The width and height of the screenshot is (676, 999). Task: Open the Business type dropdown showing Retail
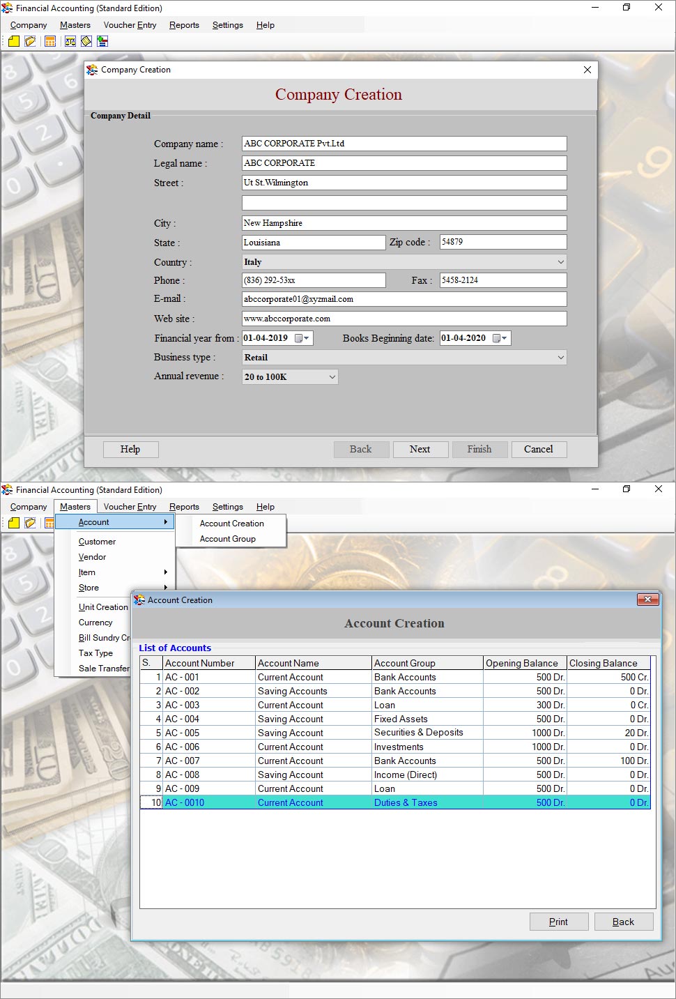pyautogui.click(x=561, y=357)
